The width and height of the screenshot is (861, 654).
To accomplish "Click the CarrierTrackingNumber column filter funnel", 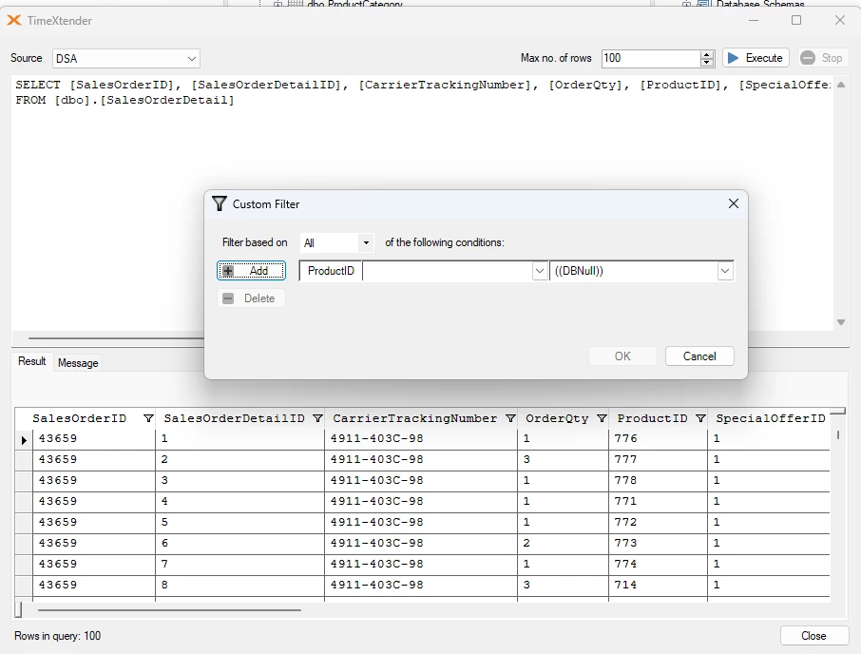I will [x=510, y=418].
